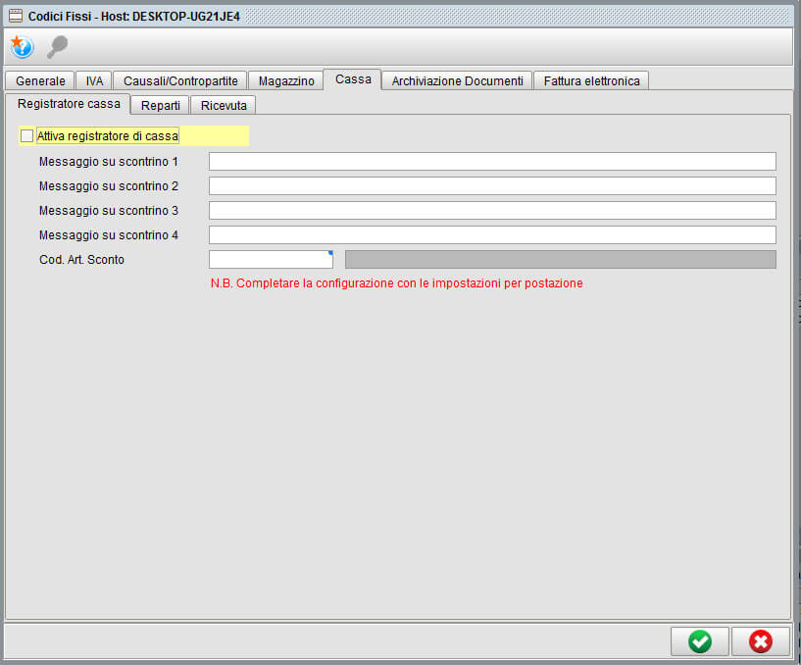Click into Messaggio su scontrino 4 field

(492, 235)
